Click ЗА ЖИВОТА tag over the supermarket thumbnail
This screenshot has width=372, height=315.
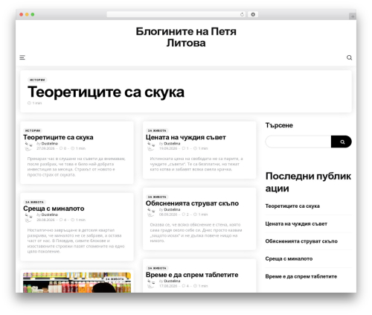pyautogui.click(x=115, y=279)
